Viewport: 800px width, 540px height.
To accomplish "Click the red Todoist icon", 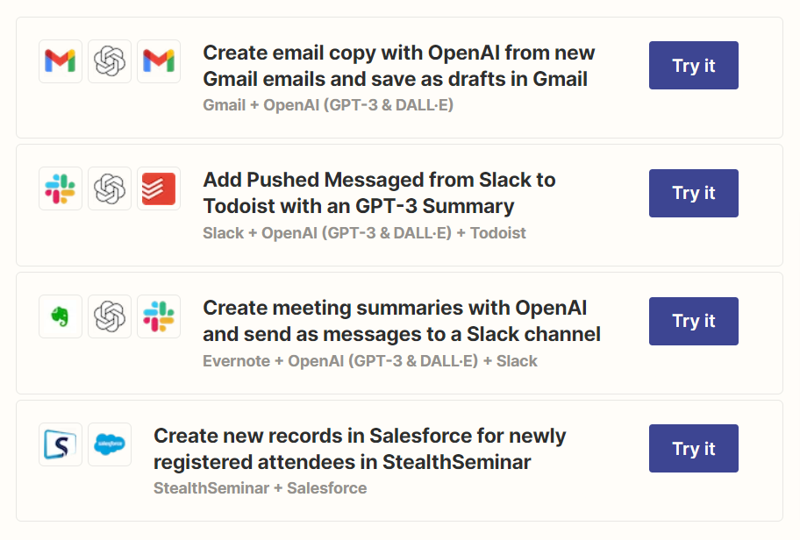I will (159, 188).
